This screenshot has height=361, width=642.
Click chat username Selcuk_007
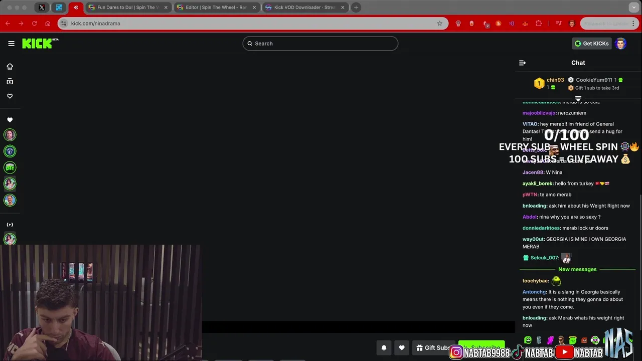point(544,258)
